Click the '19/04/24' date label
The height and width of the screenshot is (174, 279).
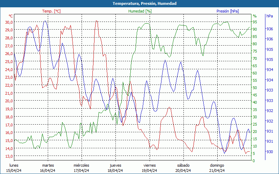point(150,171)
